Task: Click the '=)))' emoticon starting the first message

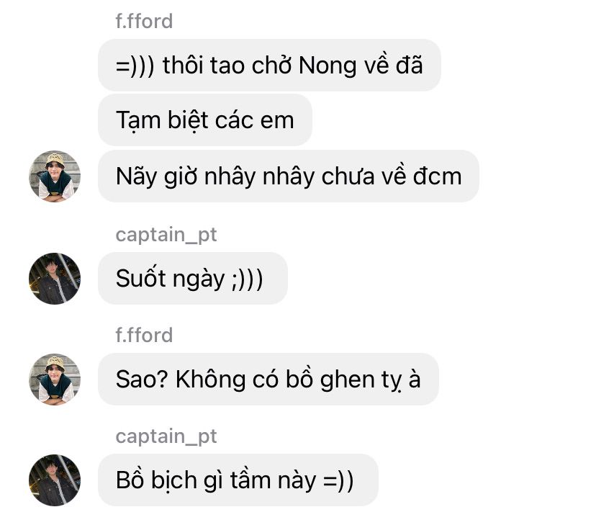Action: pyautogui.click(x=135, y=66)
